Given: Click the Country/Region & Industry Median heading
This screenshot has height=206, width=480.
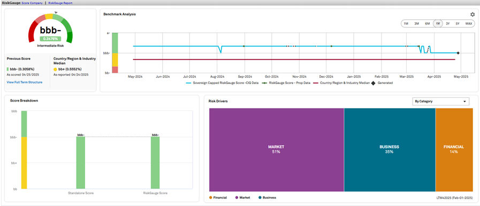Looking at the screenshot, I should coord(75,60).
